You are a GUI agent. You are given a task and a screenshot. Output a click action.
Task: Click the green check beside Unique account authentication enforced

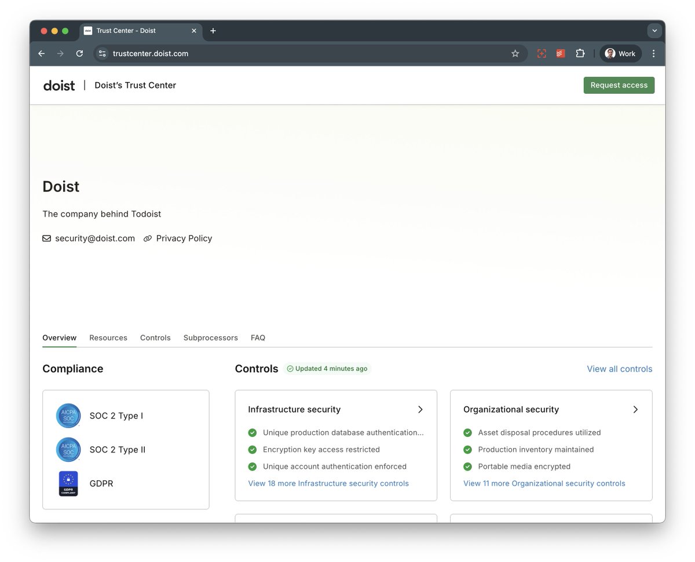253,467
